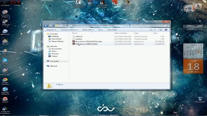The image size is (207, 116).
Task: Click the calendar month grid gadget
Action: pos(193,51)
